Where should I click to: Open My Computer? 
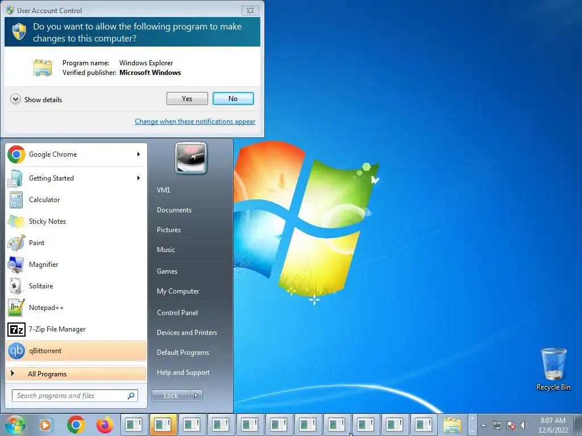tap(178, 291)
